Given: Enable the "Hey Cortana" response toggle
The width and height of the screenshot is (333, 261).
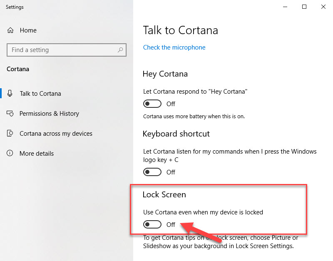Looking at the screenshot, I should click(152, 104).
